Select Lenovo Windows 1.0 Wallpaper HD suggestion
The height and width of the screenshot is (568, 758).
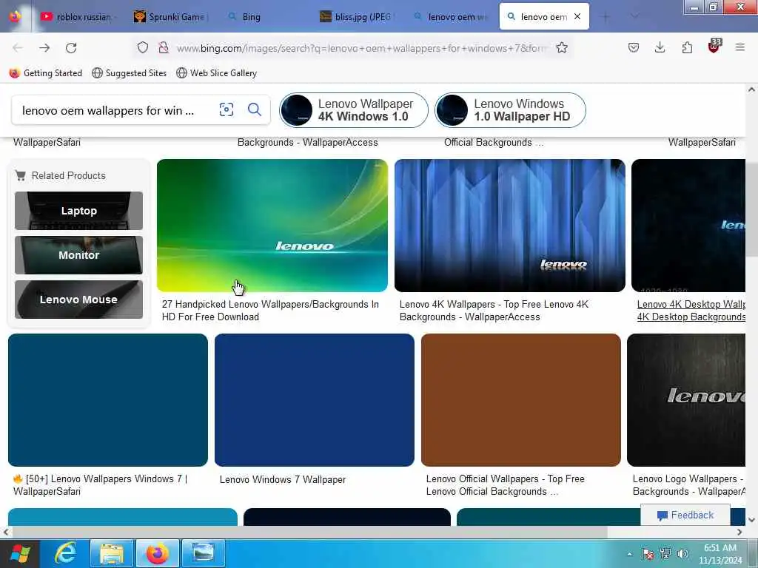point(511,110)
